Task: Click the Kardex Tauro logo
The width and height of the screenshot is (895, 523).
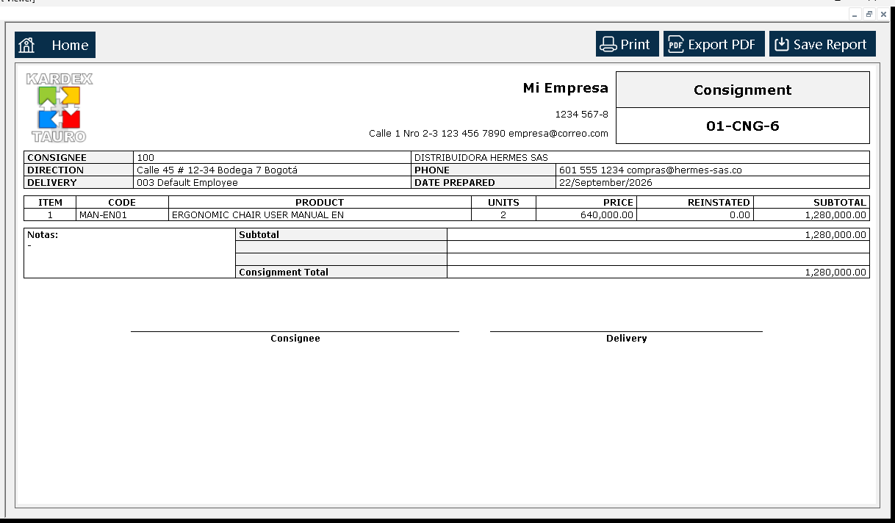Action: point(60,107)
